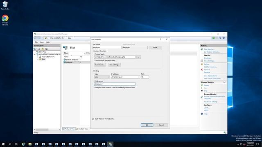
Task: Open the Windows Start menu
Action: tap(3, 144)
